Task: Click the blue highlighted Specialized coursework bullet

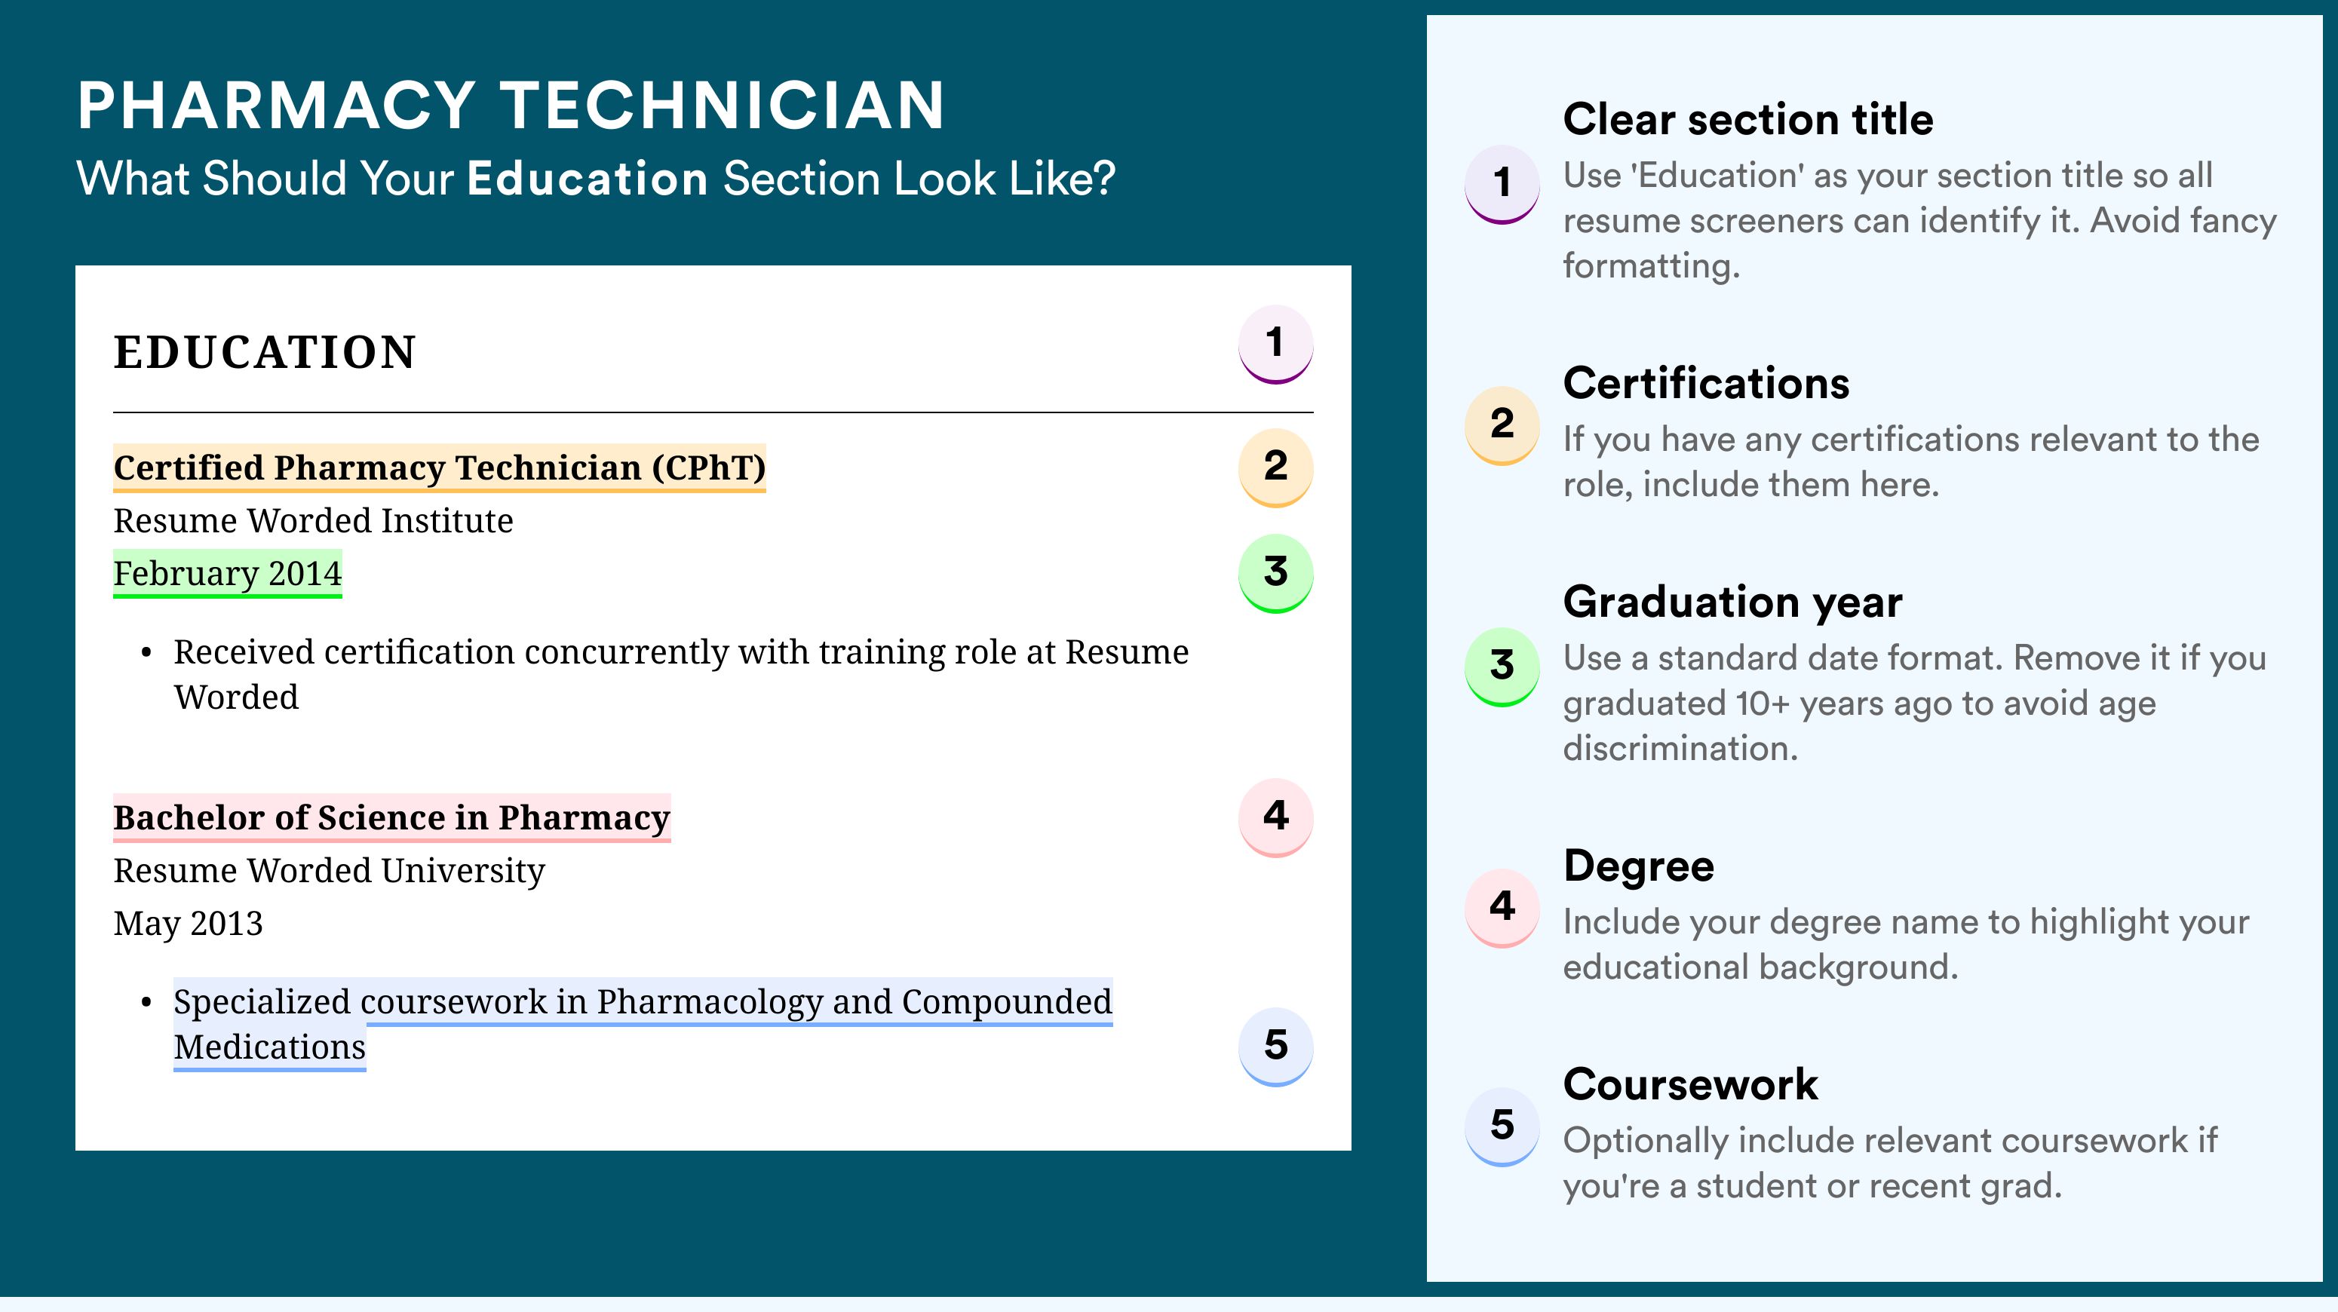Action: click(x=643, y=1025)
